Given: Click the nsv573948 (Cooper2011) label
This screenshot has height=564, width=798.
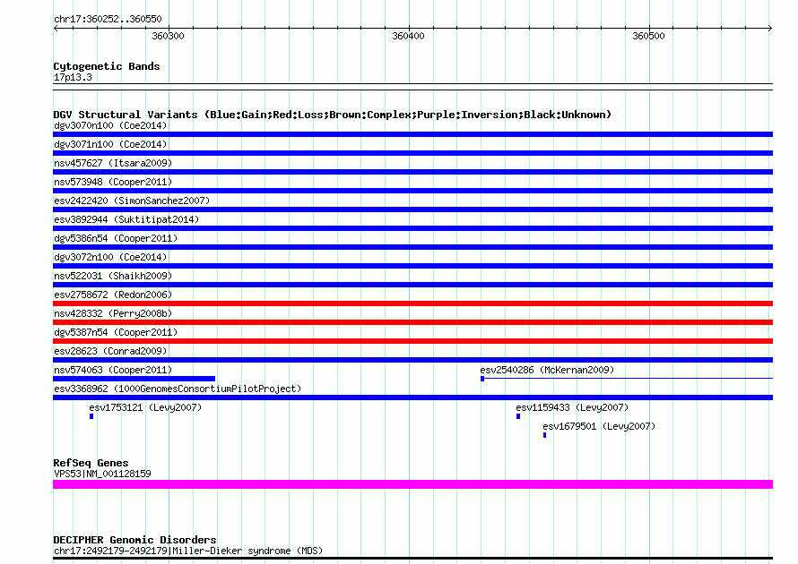Looking at the screenshot, I should click(x=113, y=182).
